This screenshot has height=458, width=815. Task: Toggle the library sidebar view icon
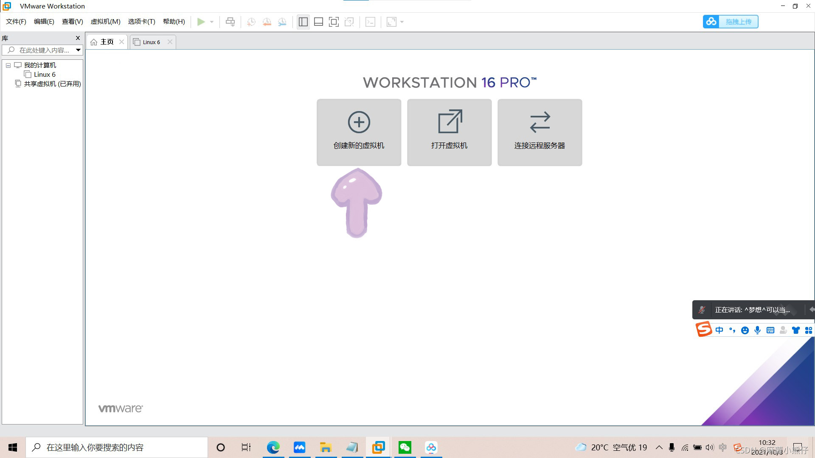tap(303, 22)
